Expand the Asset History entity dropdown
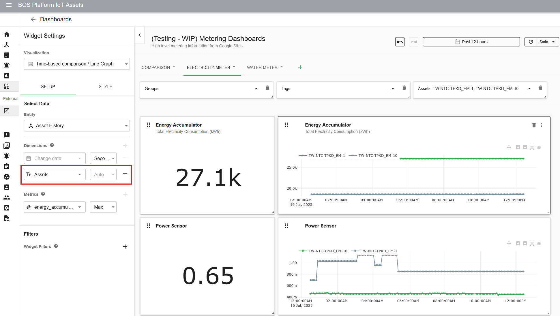Image resolution: width=560 pixels, height=316 pixels. (x=77, y=126)
